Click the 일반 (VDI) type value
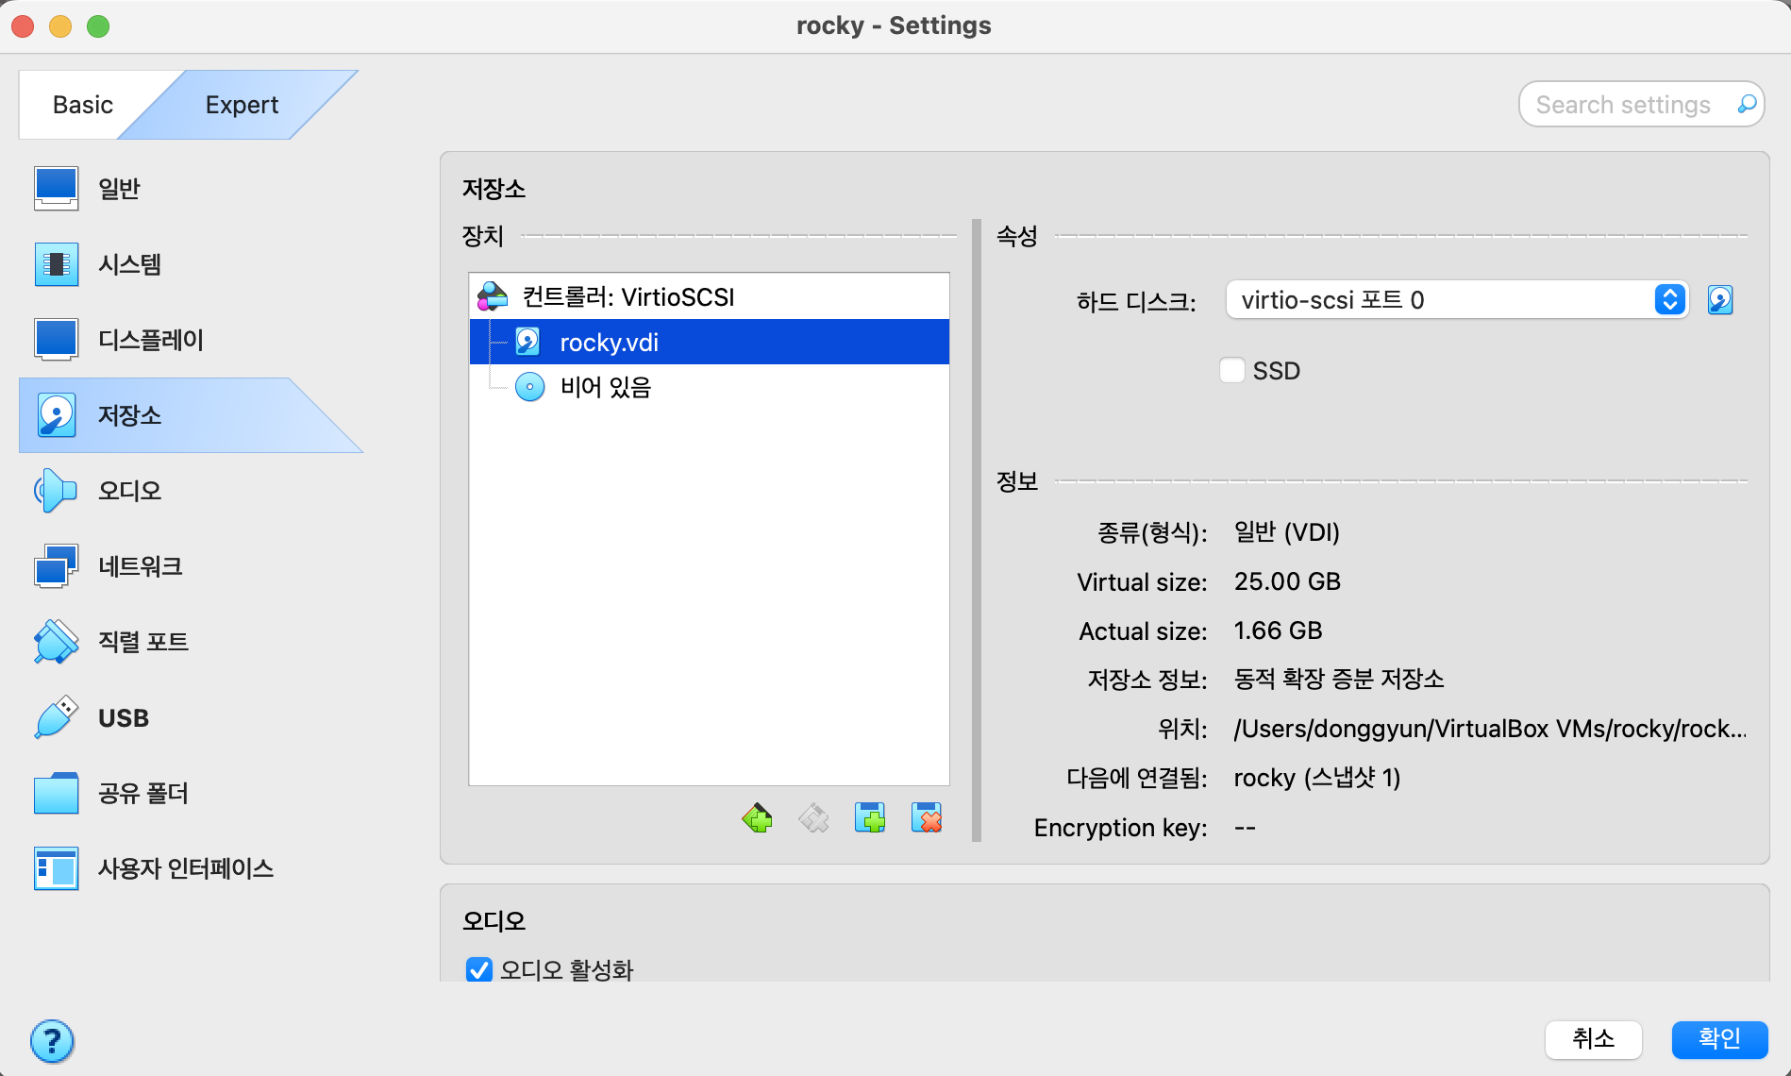1791x1076 pixels. tap(1286, 532)
